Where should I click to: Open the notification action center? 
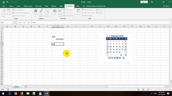coord(168,94)
